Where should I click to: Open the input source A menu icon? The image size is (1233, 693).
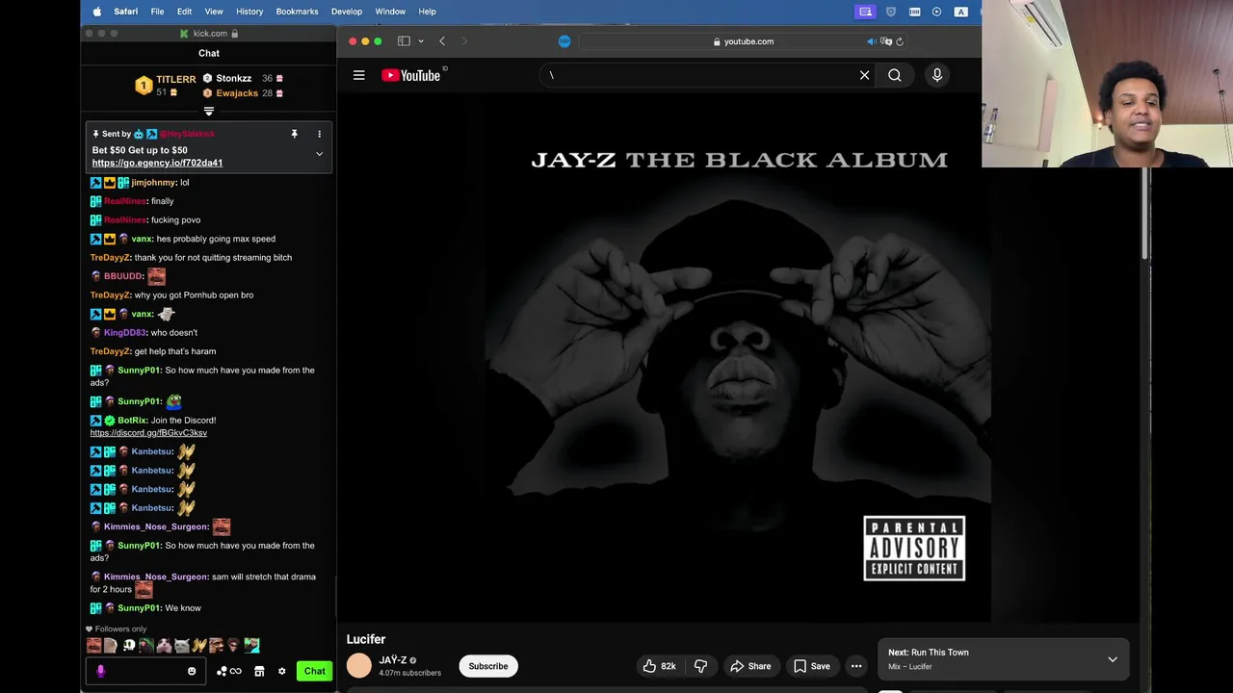[x=960, y=12]
